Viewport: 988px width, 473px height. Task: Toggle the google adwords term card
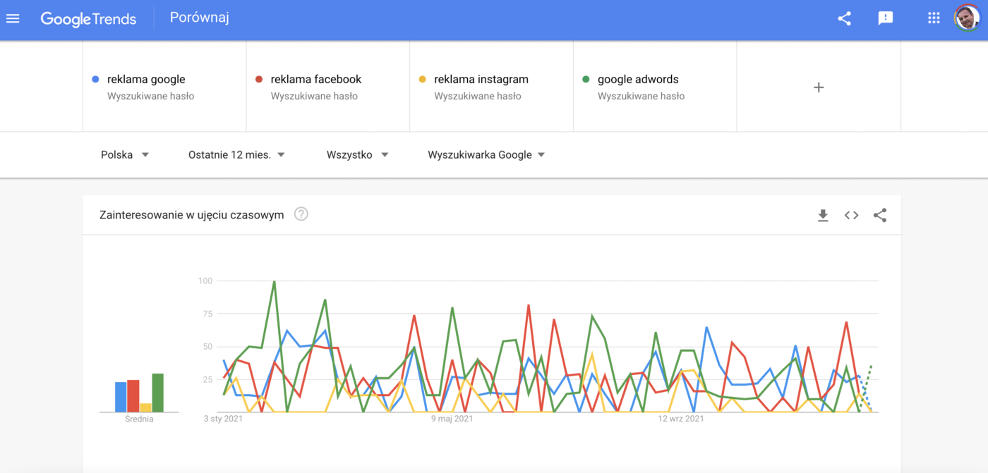point(638,79)
